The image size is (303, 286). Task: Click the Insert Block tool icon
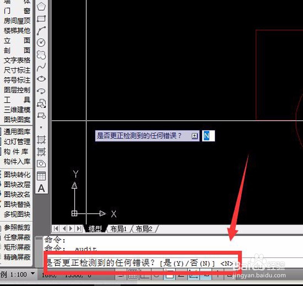[41, 103]
